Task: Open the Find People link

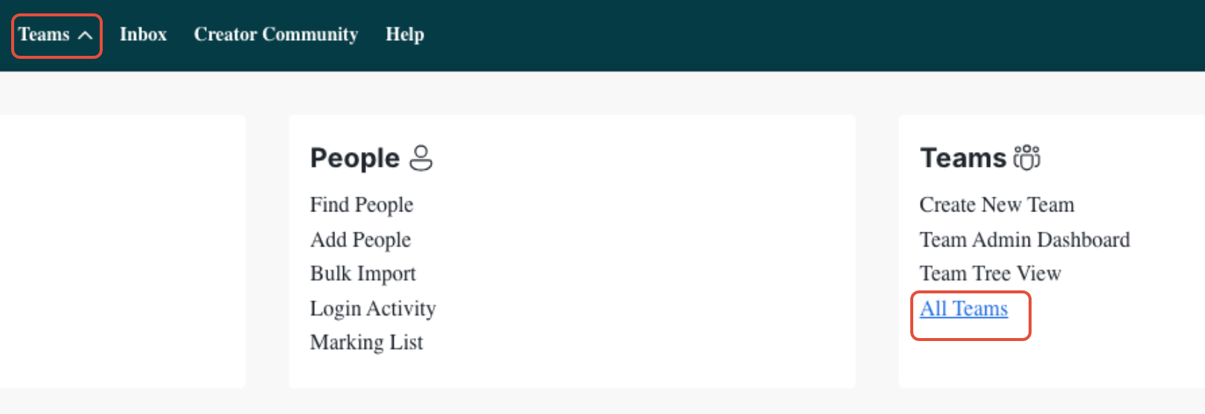Action: click(361, 205)
